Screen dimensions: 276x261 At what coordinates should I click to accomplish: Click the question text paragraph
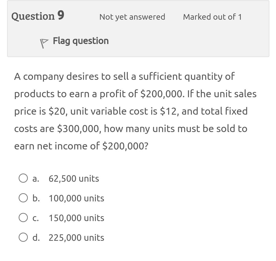tap(135, 111)
